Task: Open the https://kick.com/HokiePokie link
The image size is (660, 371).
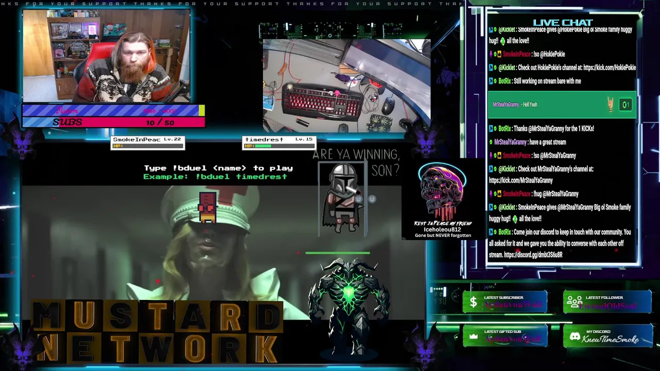Action: click(x=609, y=68)
